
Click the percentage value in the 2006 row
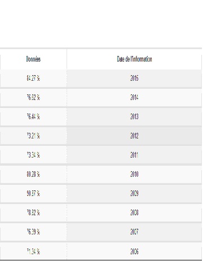tap(33, 251)
